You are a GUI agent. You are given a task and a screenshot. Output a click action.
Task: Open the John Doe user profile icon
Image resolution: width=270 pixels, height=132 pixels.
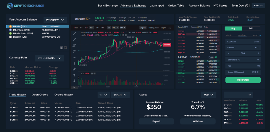(247, 6)
